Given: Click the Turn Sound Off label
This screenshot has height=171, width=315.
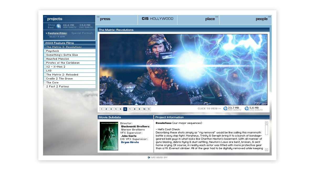Looking at the screenshot, I should tap(159, 158).
